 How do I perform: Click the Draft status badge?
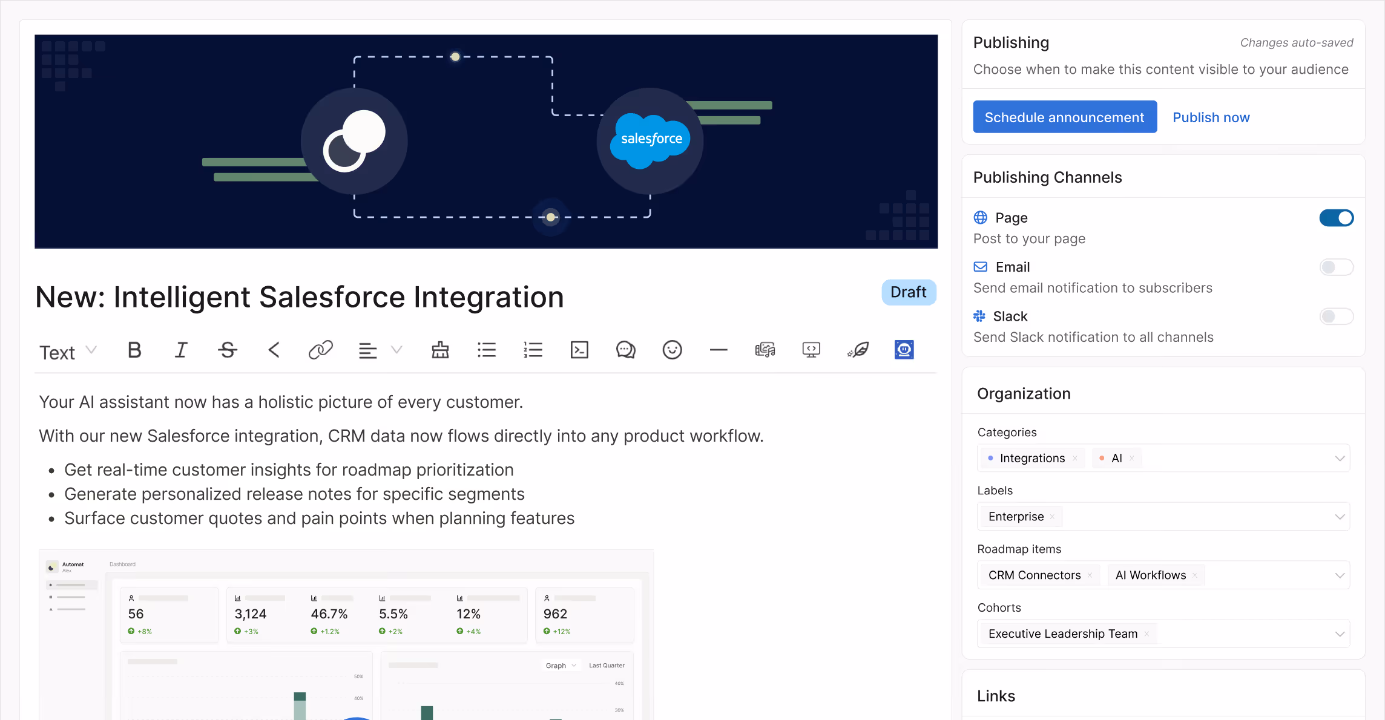[x=909, y=292]
